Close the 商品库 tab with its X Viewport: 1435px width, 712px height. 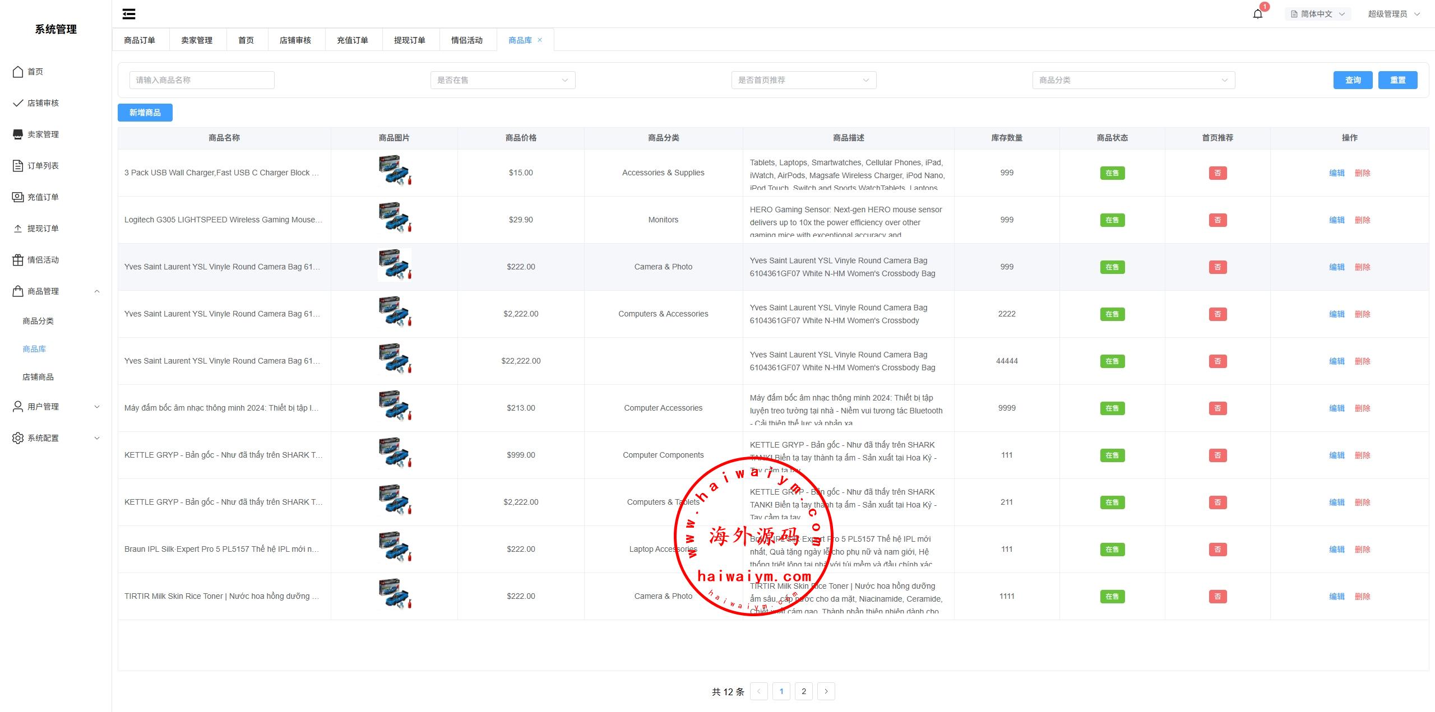tap(540, 40)
